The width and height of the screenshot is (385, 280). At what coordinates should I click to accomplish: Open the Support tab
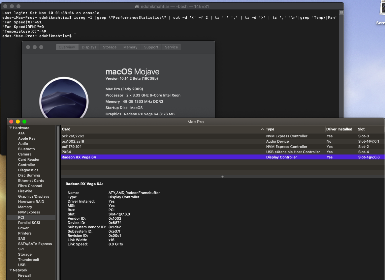pos(151,47)
